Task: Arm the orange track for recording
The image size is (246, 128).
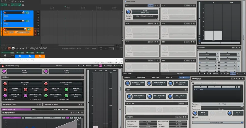Action: tap(5, 29)
